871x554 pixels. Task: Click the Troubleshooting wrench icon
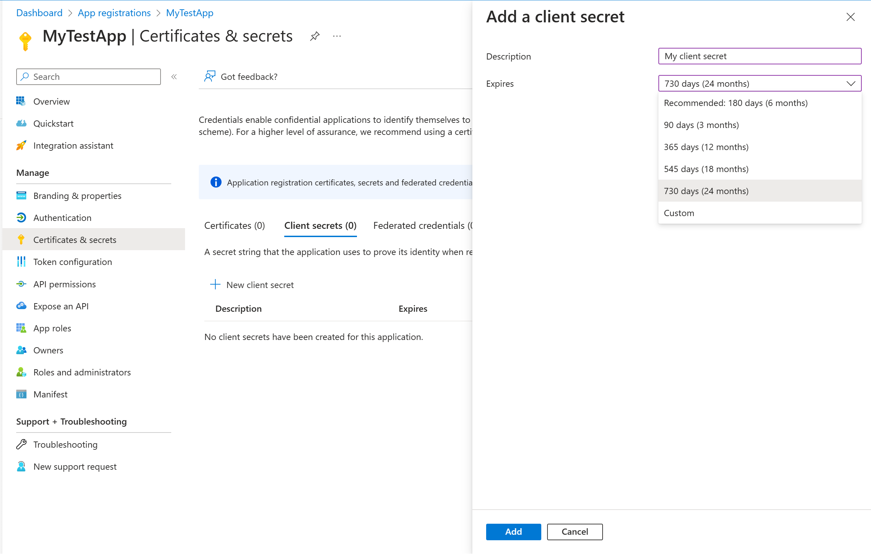pos(21,445)
